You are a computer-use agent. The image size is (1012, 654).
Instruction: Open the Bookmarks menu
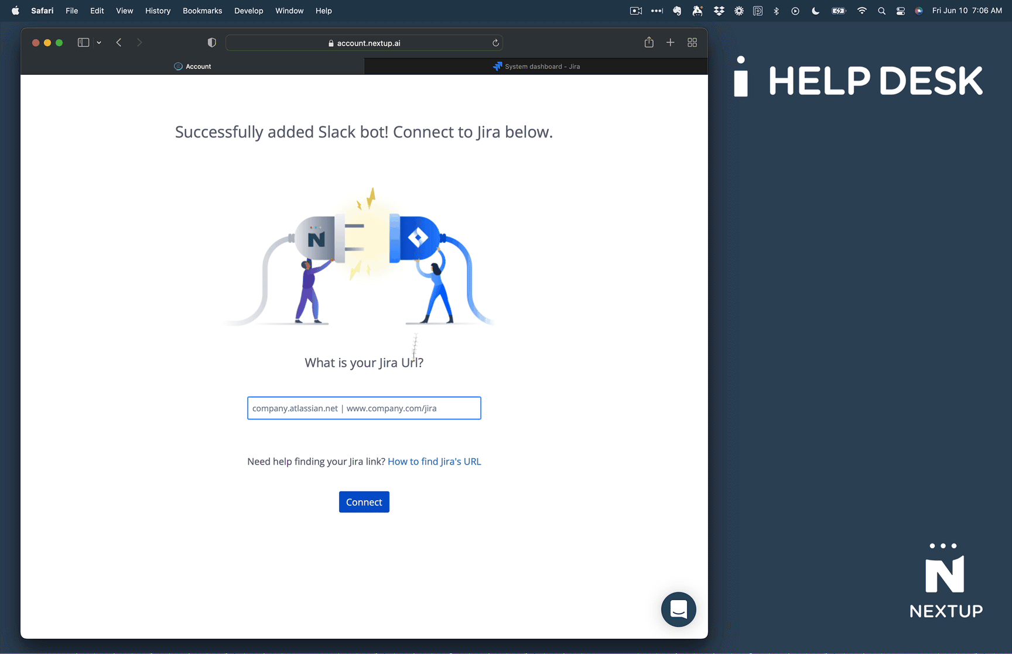(202, 11)
